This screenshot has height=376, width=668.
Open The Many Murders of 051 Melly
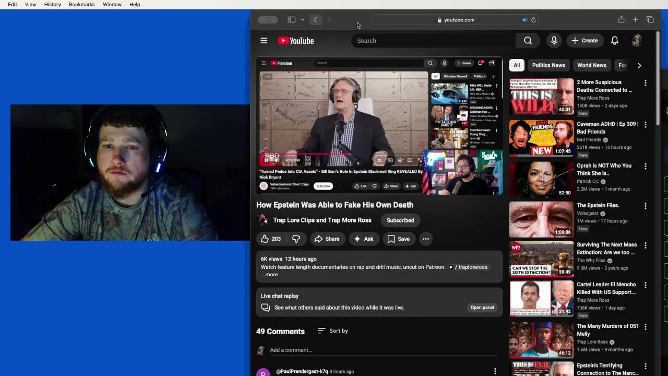pos(607,330)
